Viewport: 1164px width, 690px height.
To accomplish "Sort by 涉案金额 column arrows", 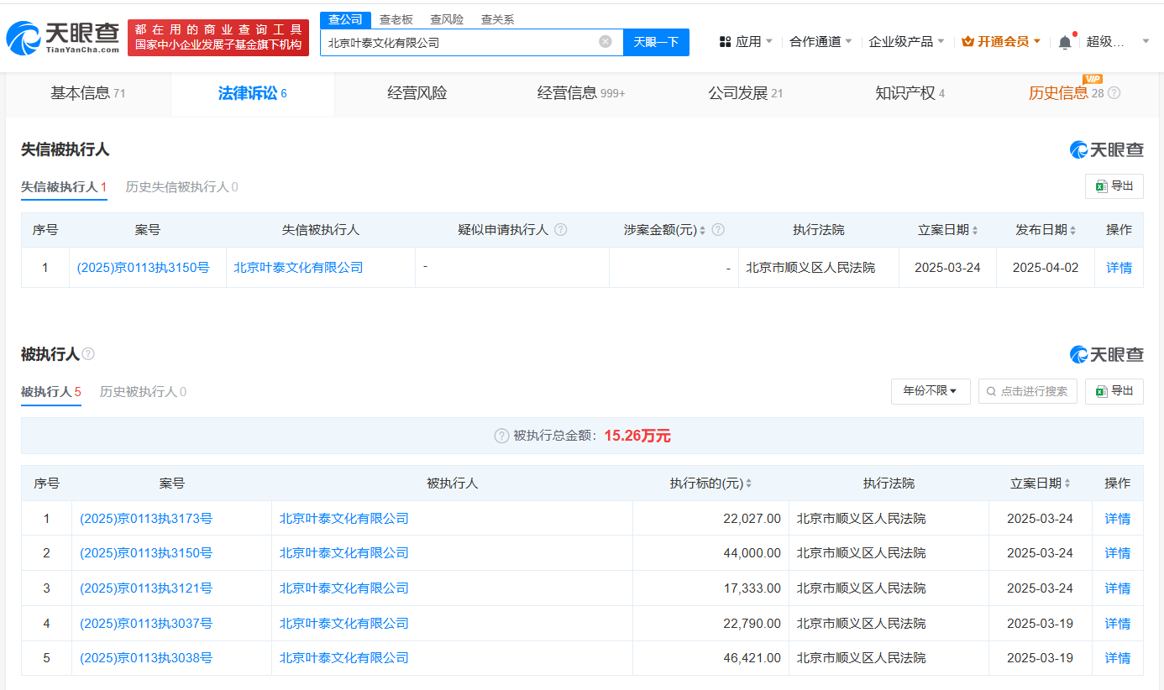I will pyautogui.click(x=702, y=231).
